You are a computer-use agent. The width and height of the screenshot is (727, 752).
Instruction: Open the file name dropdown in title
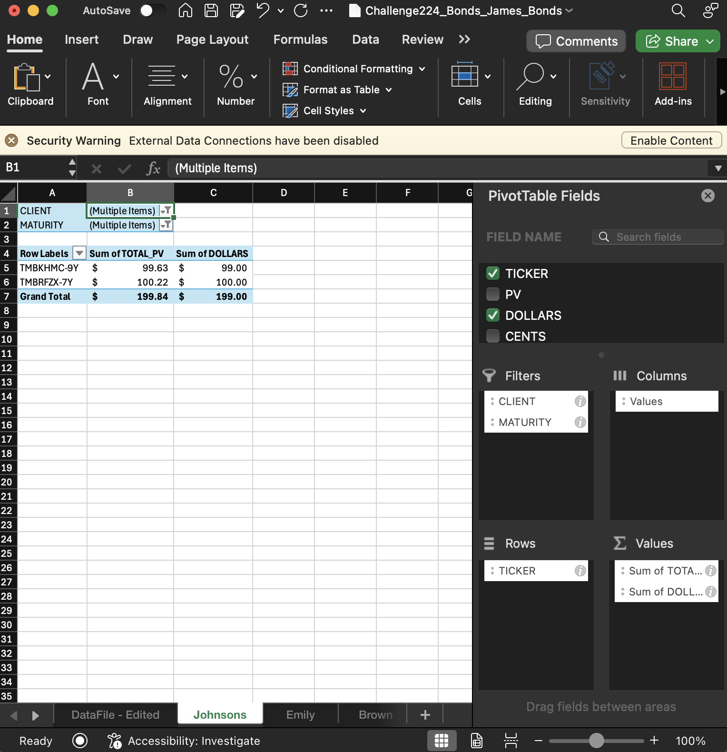coord(569,10)
